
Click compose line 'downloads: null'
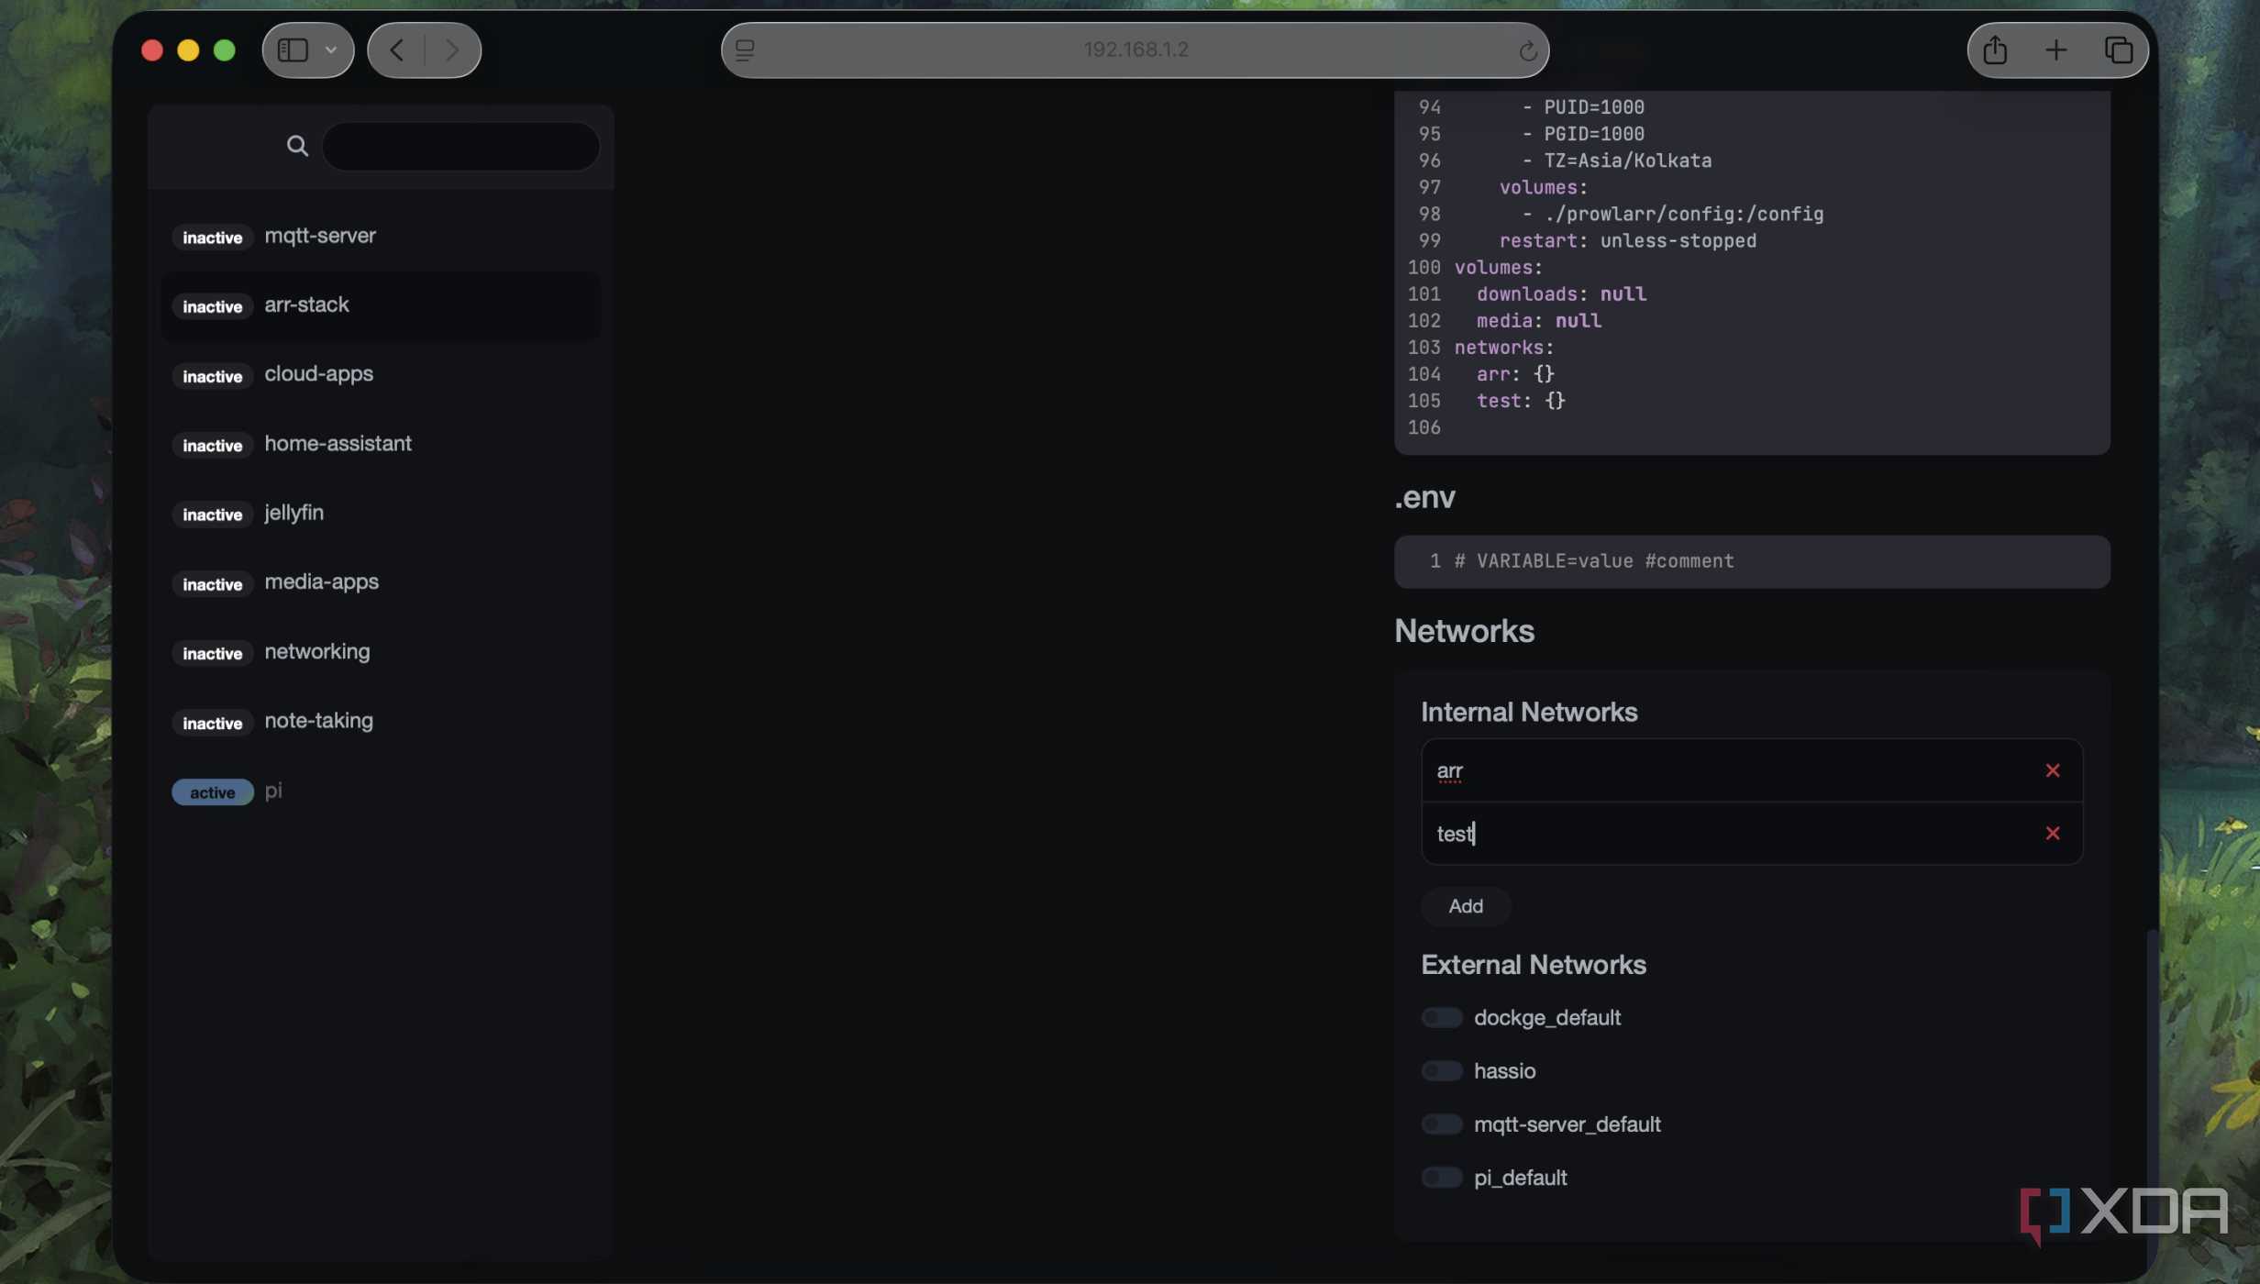[1561, 293]
